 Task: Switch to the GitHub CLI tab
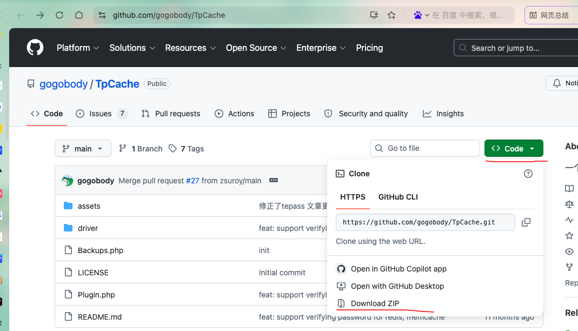click(x=398, y=197)
